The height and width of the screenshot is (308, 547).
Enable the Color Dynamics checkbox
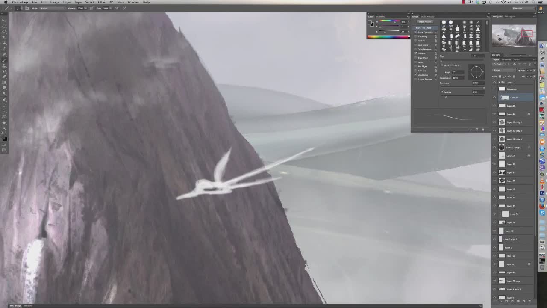[x=415, y=49]
